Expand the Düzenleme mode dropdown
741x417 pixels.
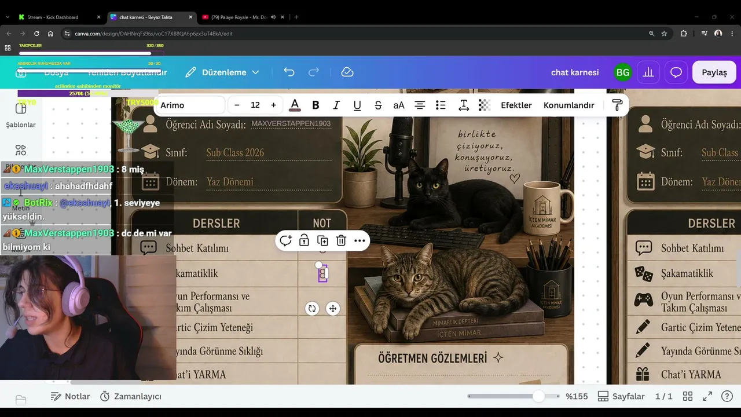pyautogui.click(x=222, y=72)
